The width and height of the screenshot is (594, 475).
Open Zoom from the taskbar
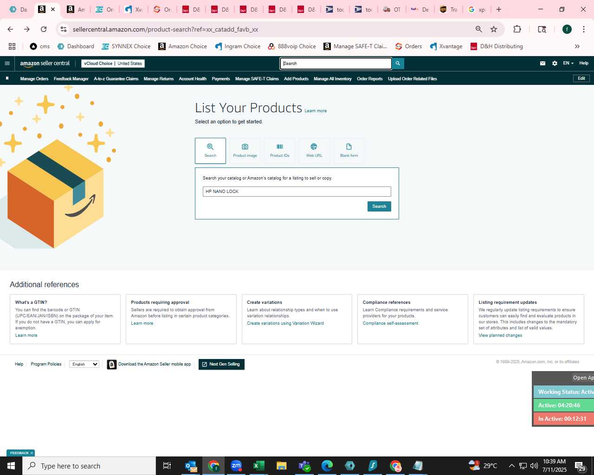[x=236, y=466]
